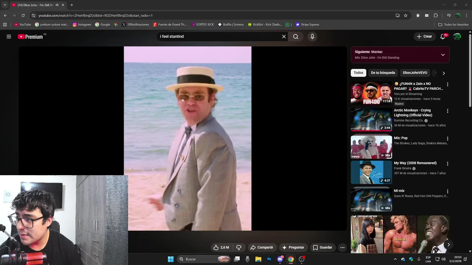Image resolution: width=472 pixels, height=265 pixels.
Task: Go back with the browser back arrow
Action: click(x=5, y=15)
